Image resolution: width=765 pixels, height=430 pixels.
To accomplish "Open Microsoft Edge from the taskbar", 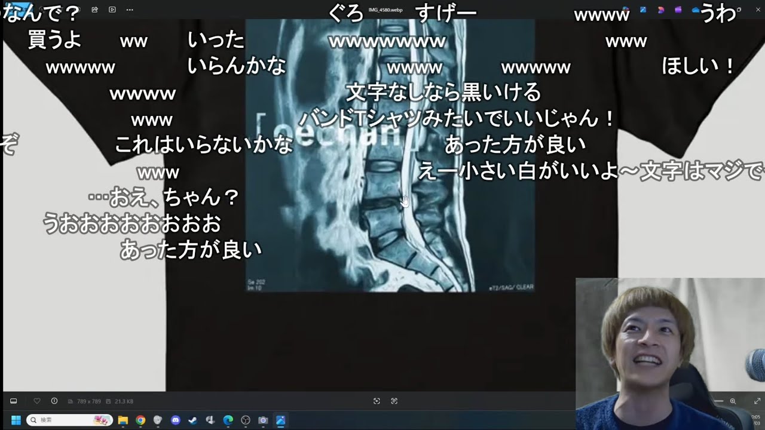I will [x=228, y=420].
